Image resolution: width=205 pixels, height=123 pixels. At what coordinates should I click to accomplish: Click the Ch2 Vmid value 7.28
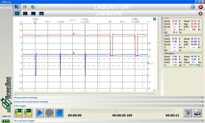[174, 41]
